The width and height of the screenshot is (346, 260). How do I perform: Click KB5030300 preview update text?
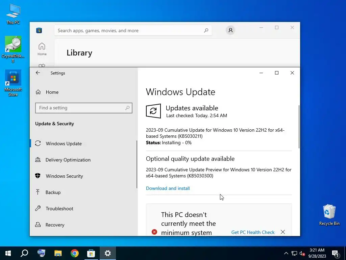pyautogui.click(x=219, y=173)
